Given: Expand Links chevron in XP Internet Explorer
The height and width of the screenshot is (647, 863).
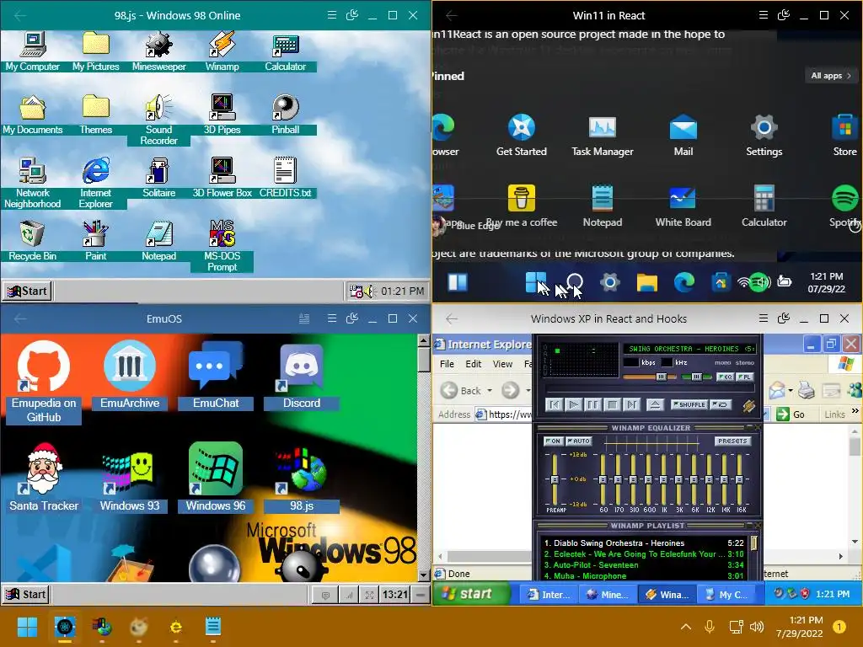Looking at the screenshot, I should point(855,410).
